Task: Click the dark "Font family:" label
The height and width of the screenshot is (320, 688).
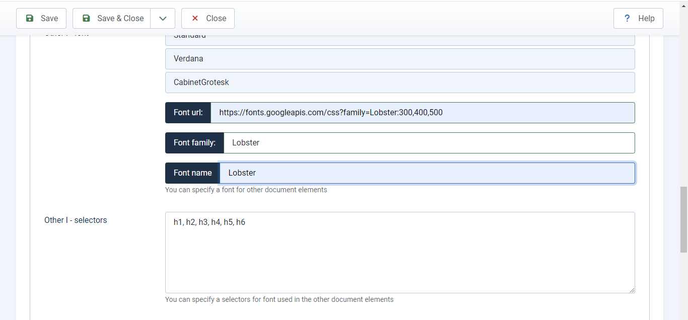Action: (x=194, y=143)
